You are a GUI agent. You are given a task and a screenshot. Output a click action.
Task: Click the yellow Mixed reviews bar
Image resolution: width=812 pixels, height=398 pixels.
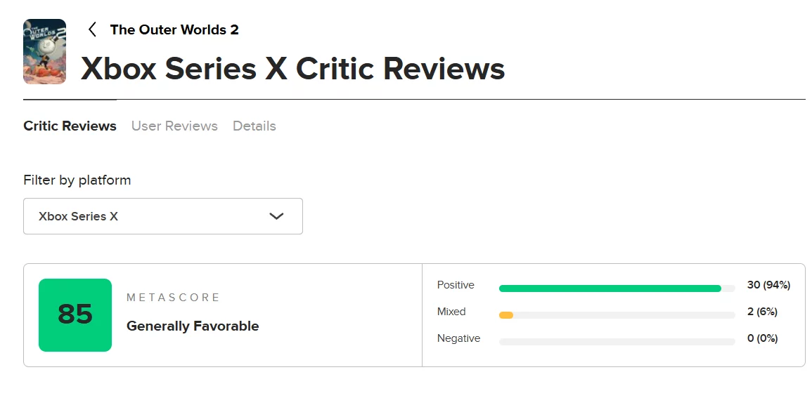pos(505,315)
